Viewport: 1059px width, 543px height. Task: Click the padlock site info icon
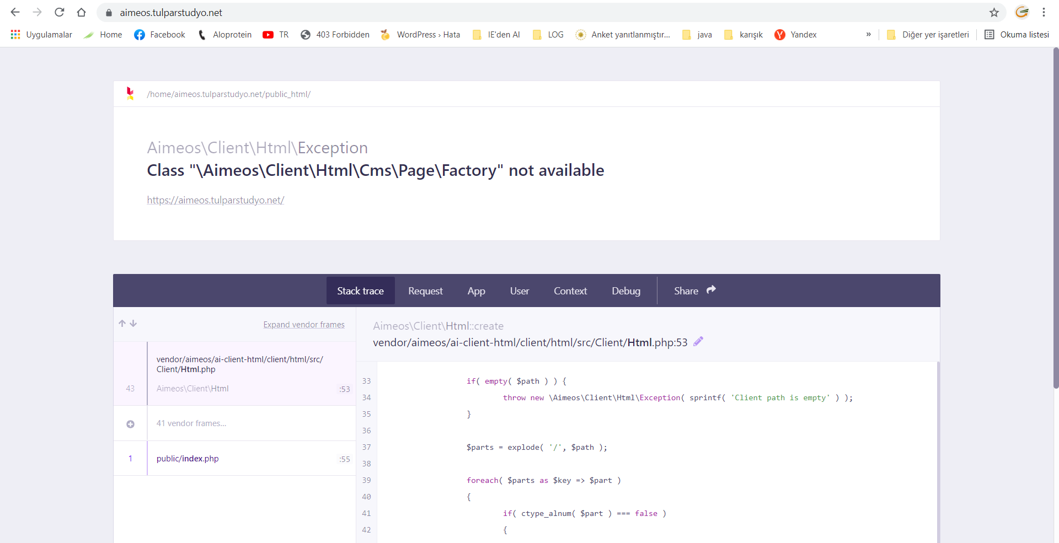[109, 13]
